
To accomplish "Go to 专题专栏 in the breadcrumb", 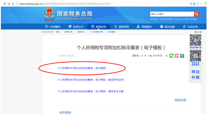I will point(81,32).
